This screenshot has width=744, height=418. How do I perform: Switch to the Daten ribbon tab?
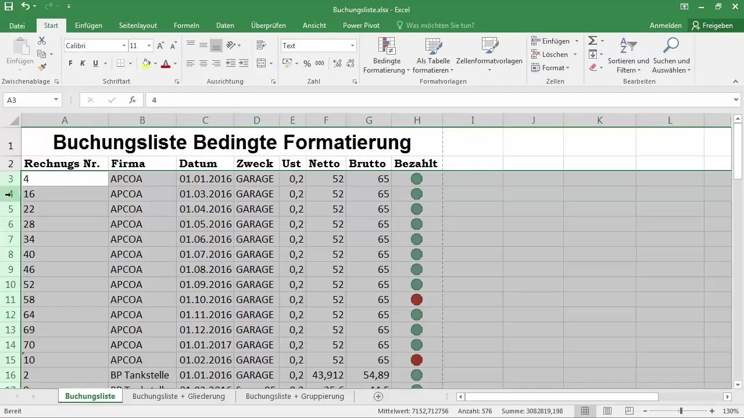pos(225,26)
